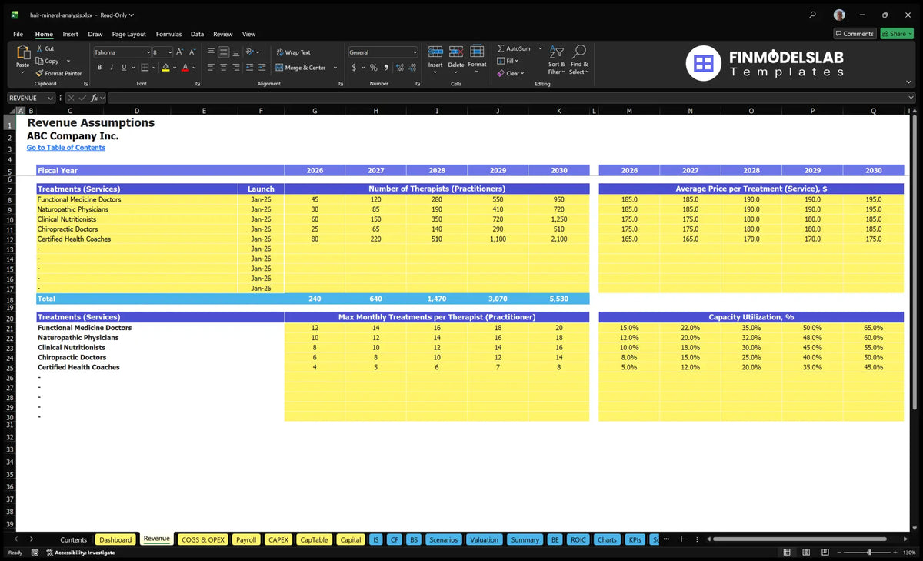
Task: Click the Go to Table of Contents link
Action: click(66, 148)
